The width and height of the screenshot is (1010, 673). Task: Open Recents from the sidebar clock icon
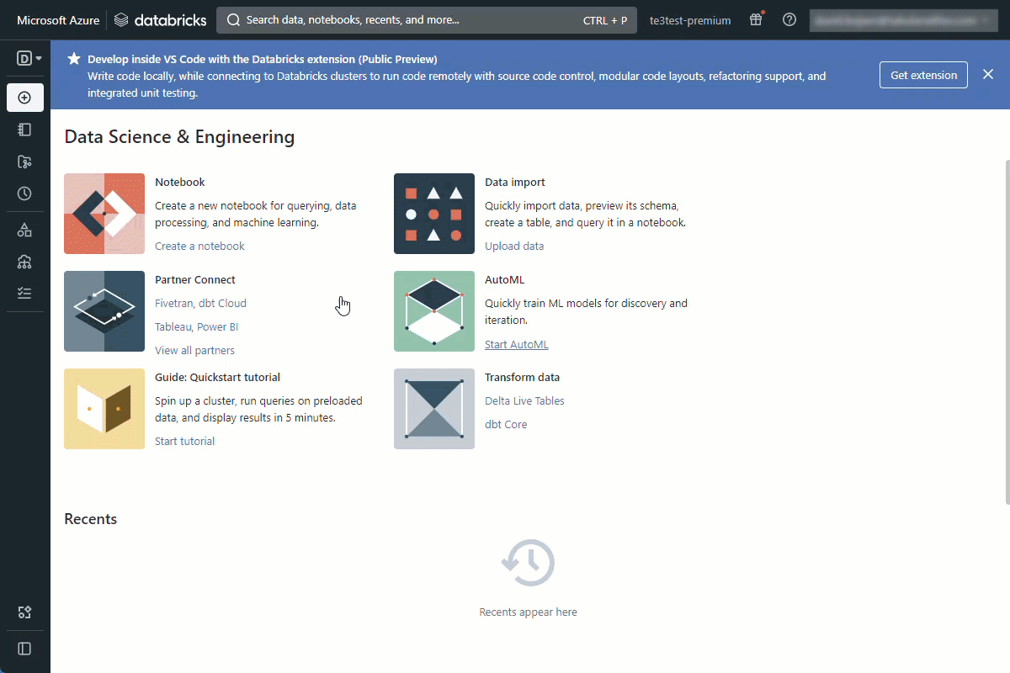click(x=25, y=193)
